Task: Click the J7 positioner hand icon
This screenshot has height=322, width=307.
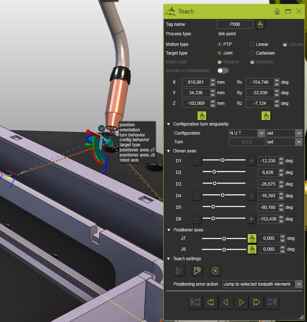Action: [x=252, y=239]
